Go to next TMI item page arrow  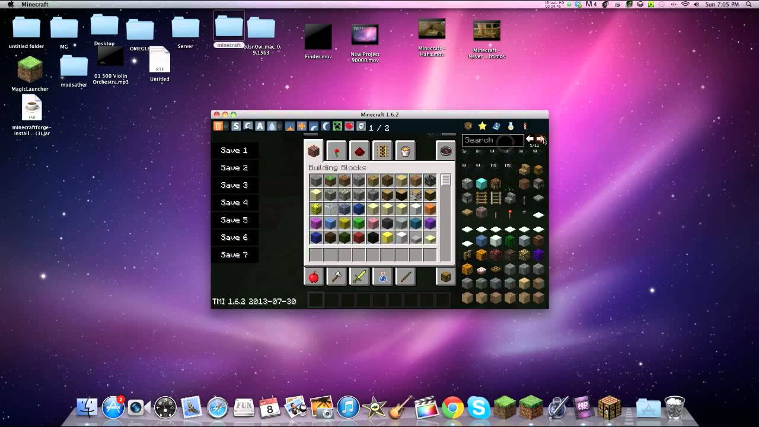(540, 139)
